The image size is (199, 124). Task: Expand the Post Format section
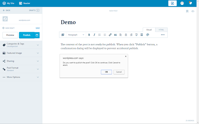pyautogui.click(x=21, y=69)
